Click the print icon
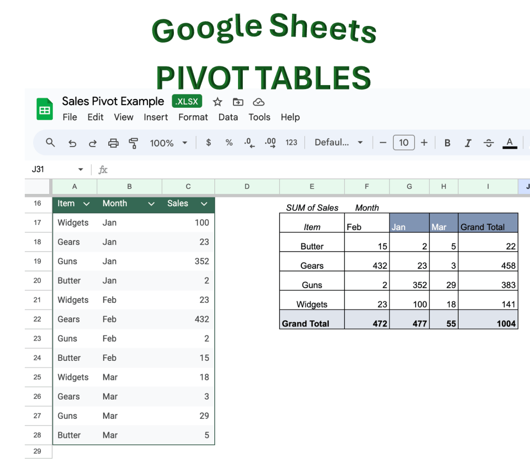The height and width of the screenshot is (466, 530). pos(113,143)
